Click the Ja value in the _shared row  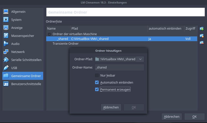coord(150,39)
